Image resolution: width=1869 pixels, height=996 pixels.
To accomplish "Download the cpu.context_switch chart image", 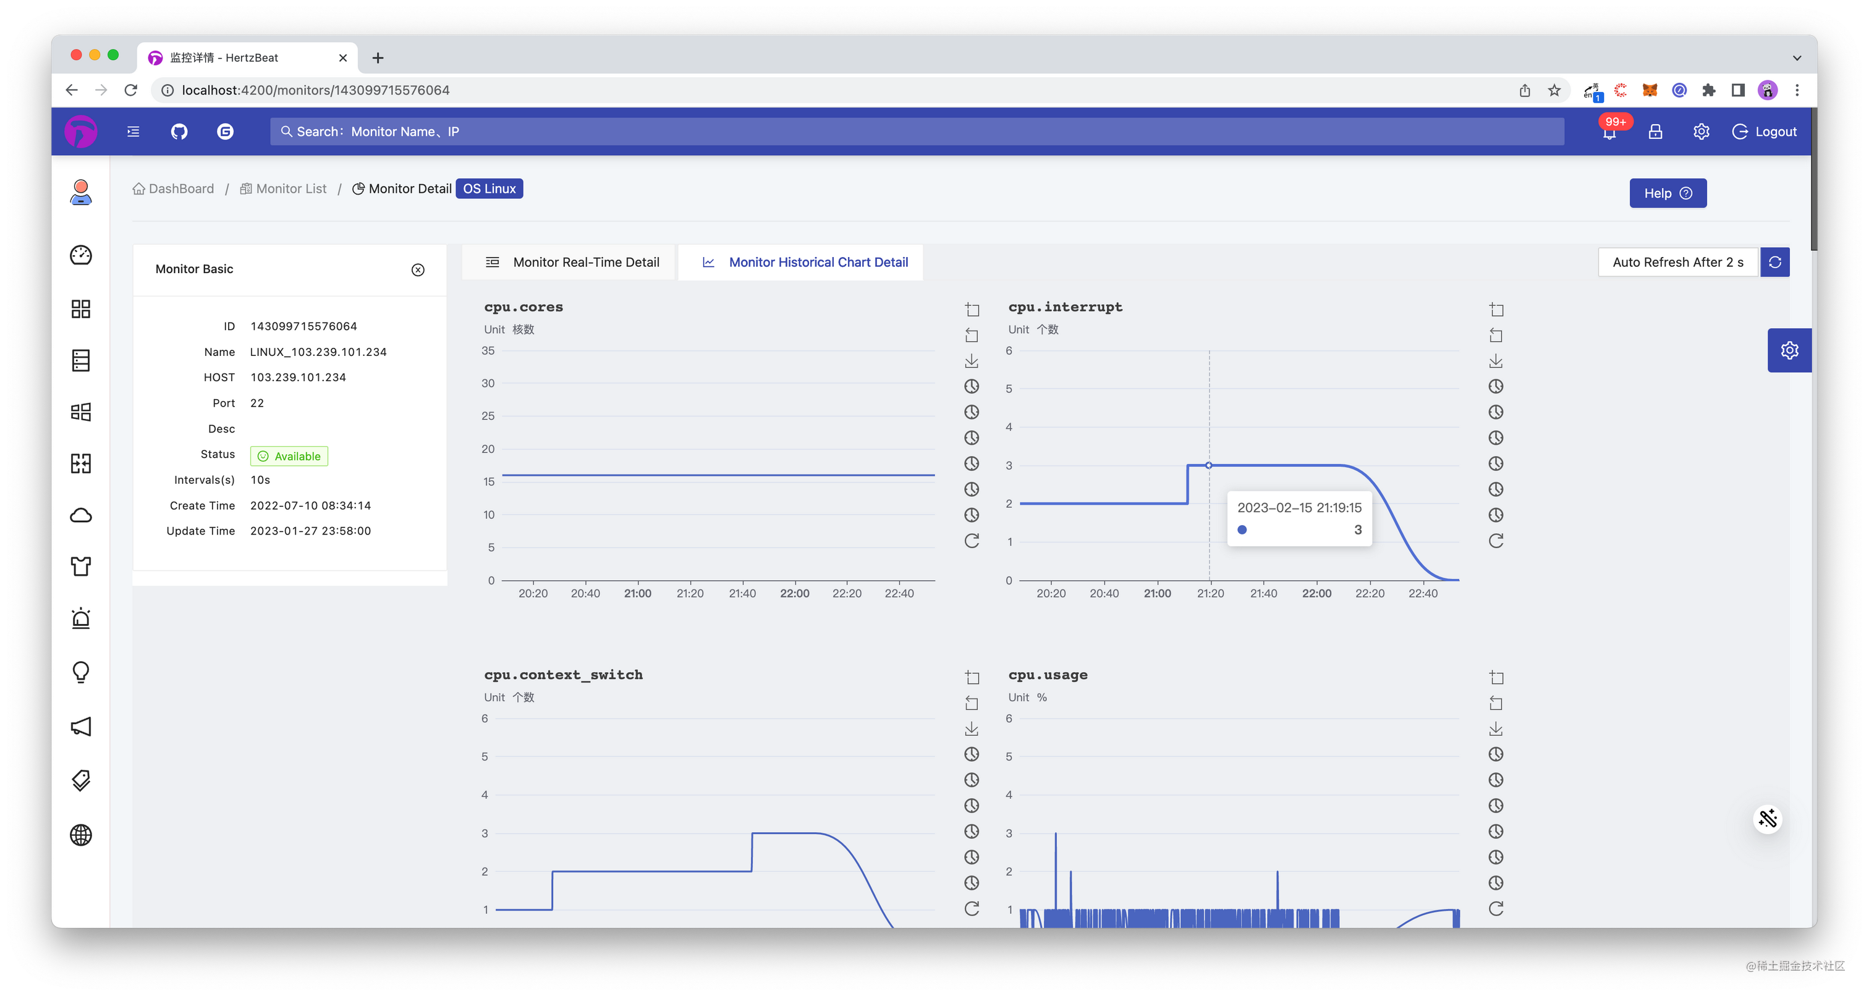I will [x=972, y=728].
